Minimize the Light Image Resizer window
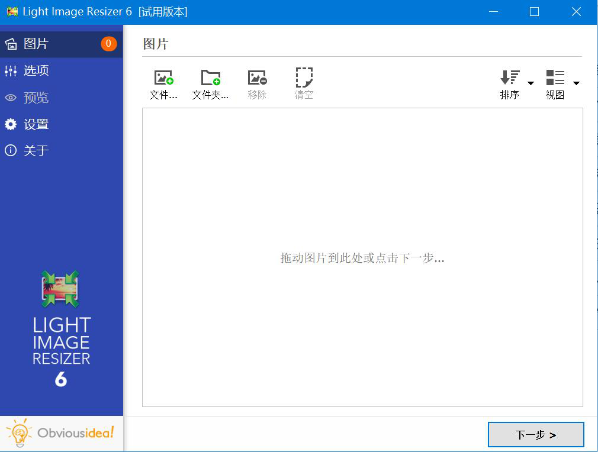This screenshot has height=452, width=598. (x=494, y=12)
